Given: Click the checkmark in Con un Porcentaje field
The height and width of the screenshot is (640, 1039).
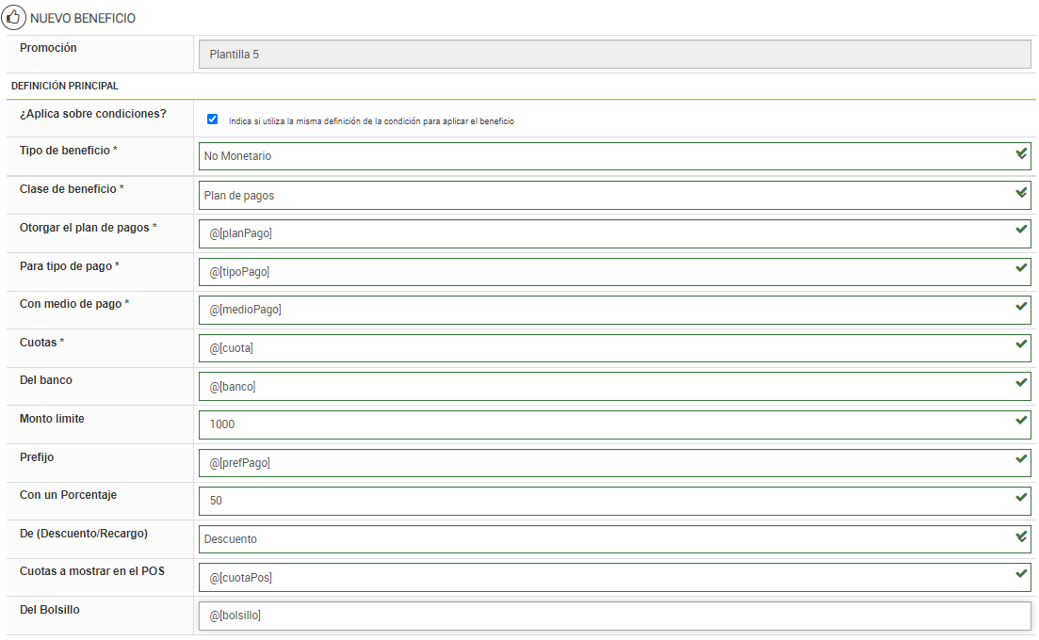Looking at the screenshot, I should [1021, 497].
